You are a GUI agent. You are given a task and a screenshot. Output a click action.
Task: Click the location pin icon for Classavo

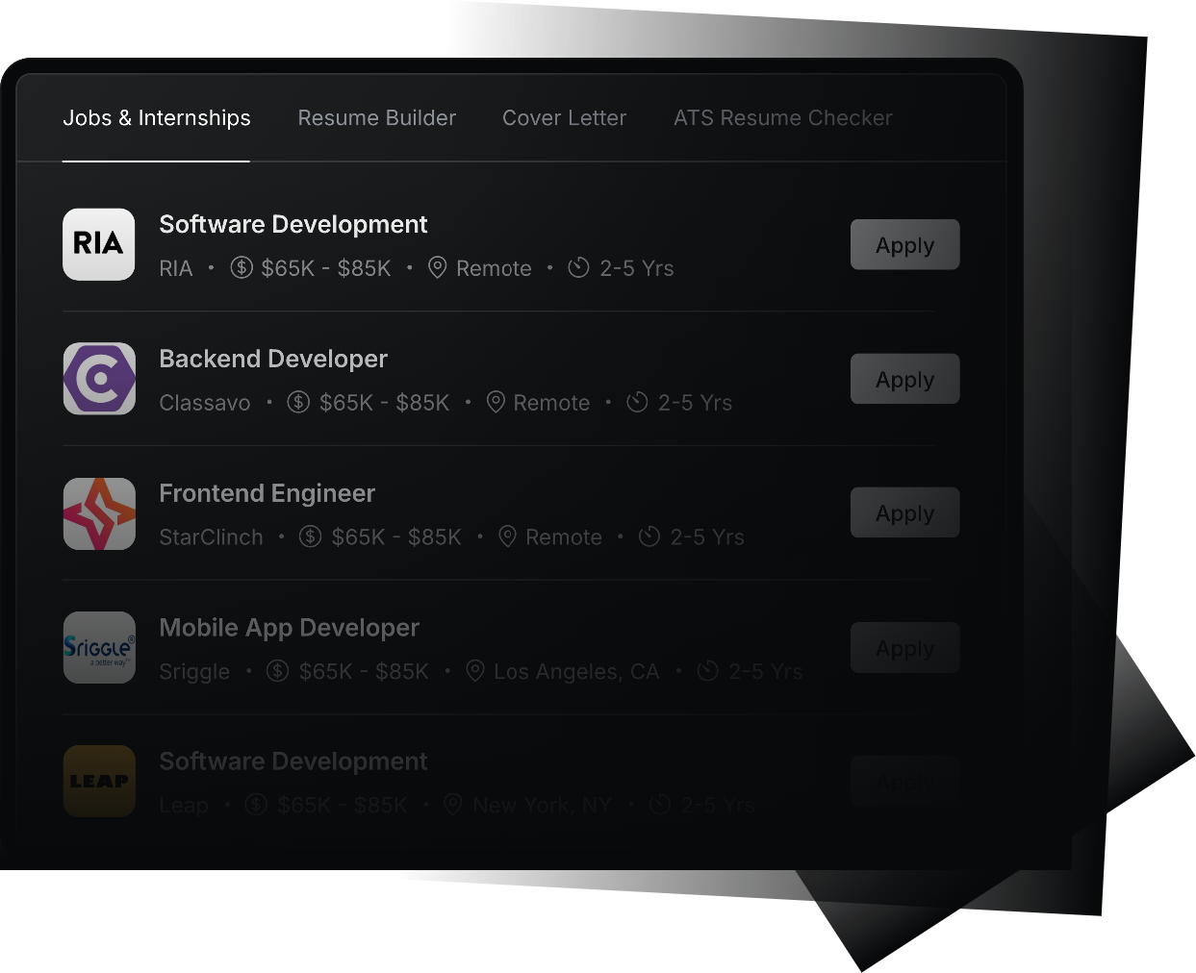coord(496,402)
